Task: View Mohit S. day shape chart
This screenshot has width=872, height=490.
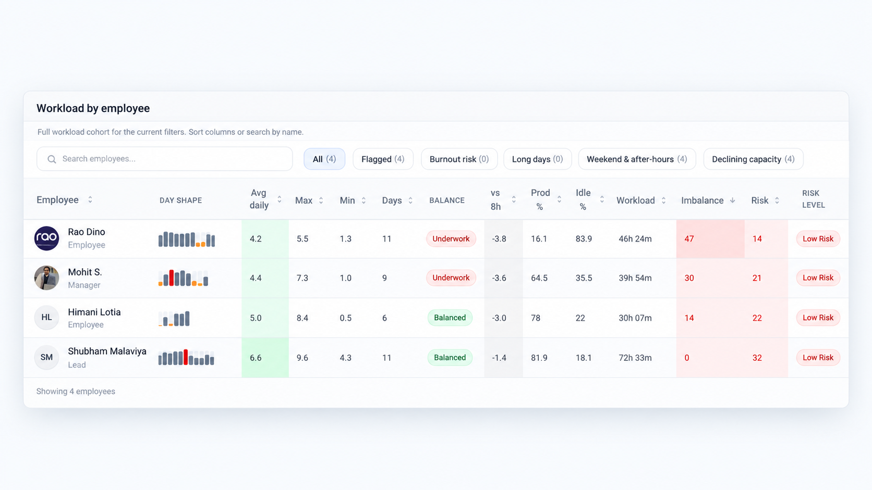Action: (183, 278)
